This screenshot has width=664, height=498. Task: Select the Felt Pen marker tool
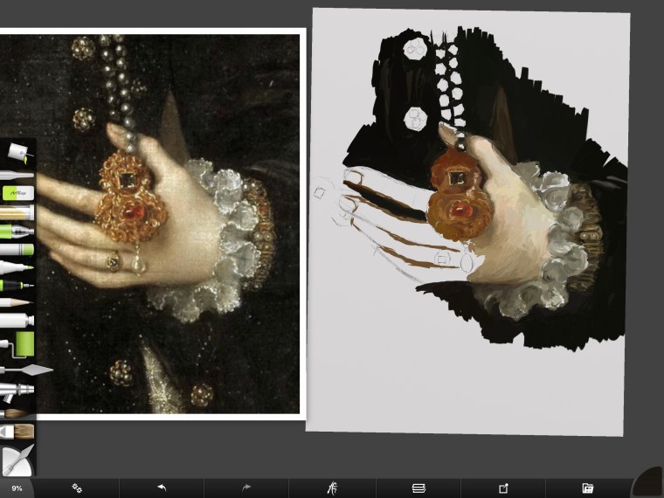(x=17, y=267)
